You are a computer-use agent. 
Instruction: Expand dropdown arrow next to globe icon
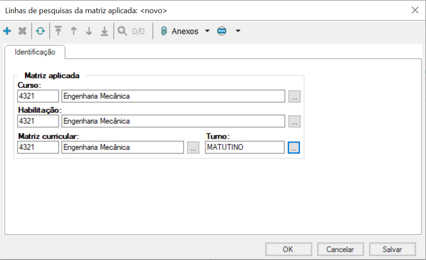pos(238,31)
